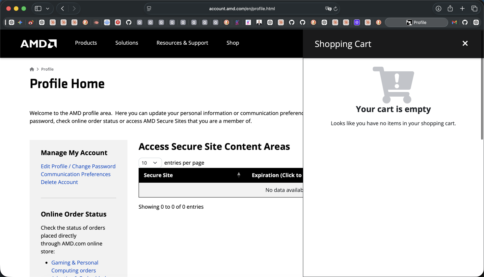
Task: Click the Secure Site sort arrow
Action: point(239,175)
